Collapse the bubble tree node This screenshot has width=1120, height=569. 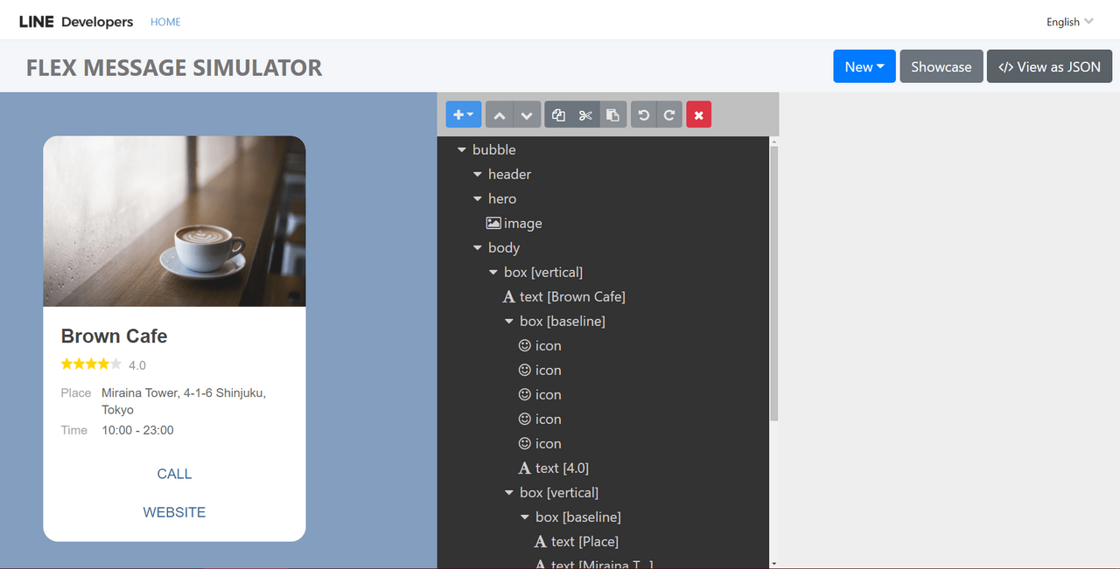461,150
